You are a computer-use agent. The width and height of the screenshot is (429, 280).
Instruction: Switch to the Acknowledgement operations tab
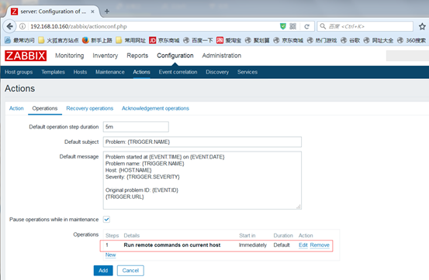pos(155,108)
